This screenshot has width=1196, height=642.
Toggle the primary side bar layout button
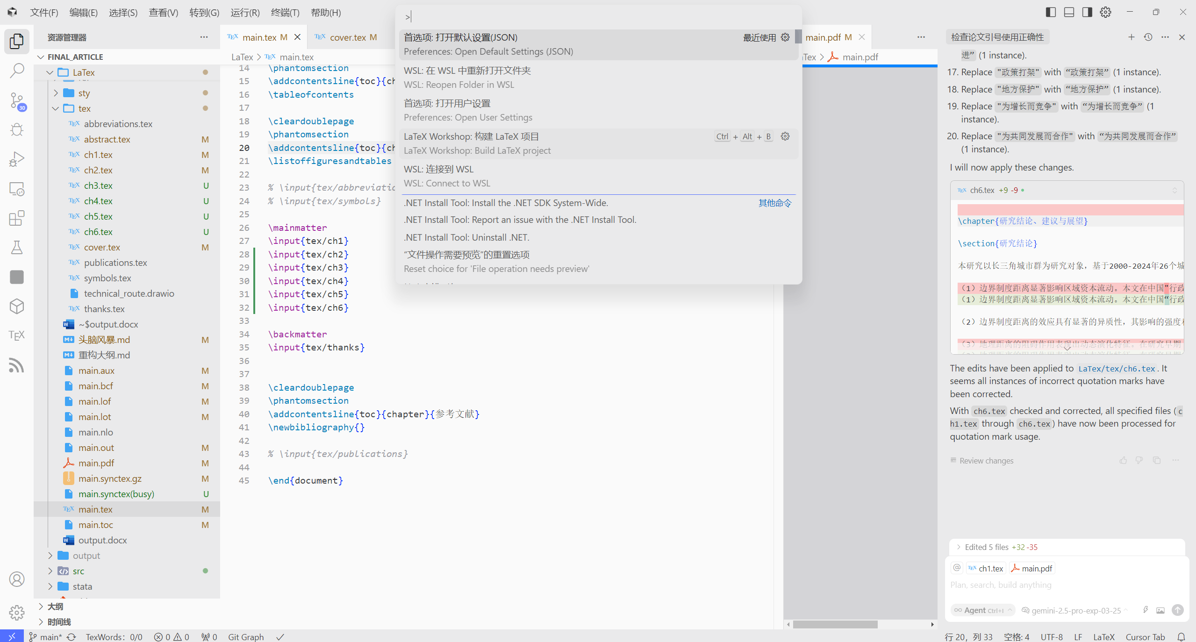(1051, 12)
